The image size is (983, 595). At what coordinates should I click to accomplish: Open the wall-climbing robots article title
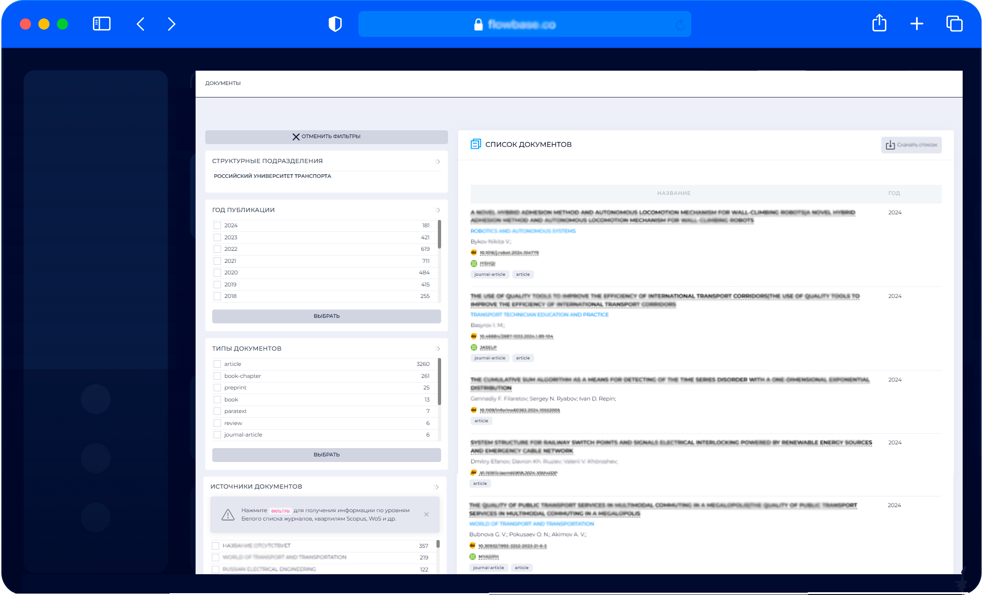pyautogui.click(x=663, y=216)
